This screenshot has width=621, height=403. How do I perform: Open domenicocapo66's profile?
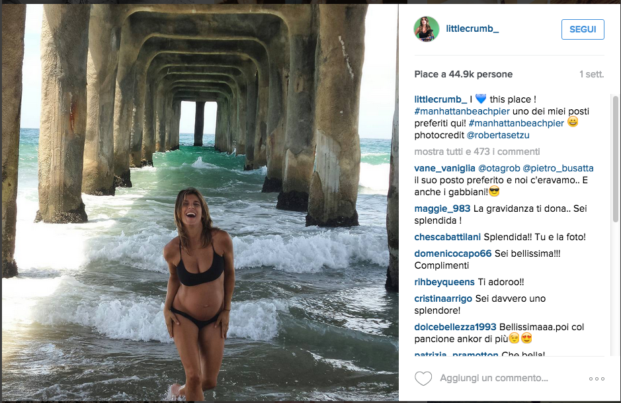point(452,253)
